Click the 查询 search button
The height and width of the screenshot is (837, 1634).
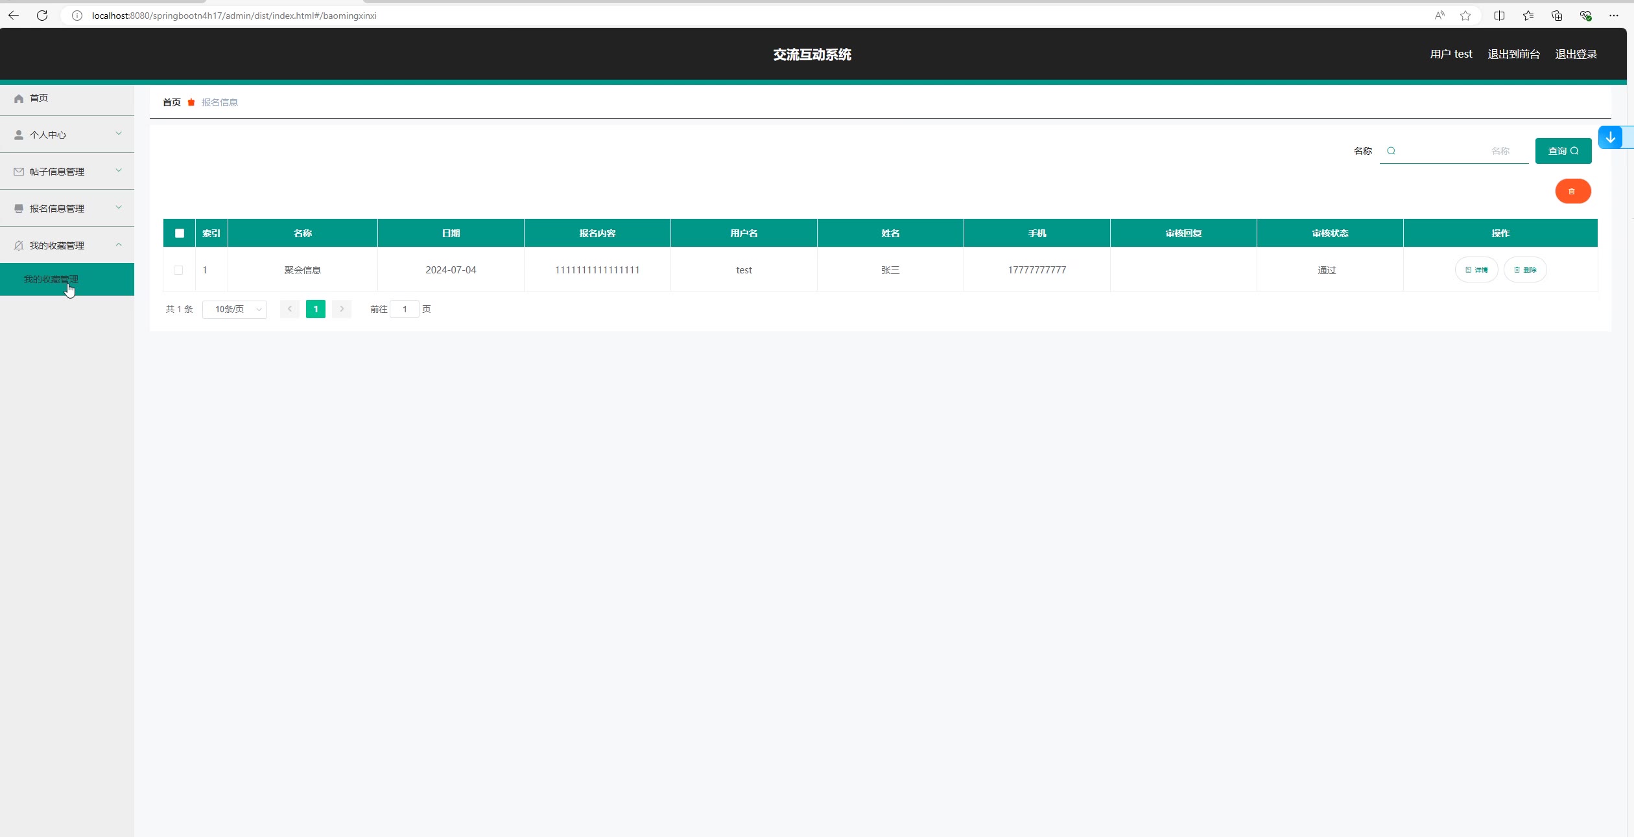(1563, 151)
